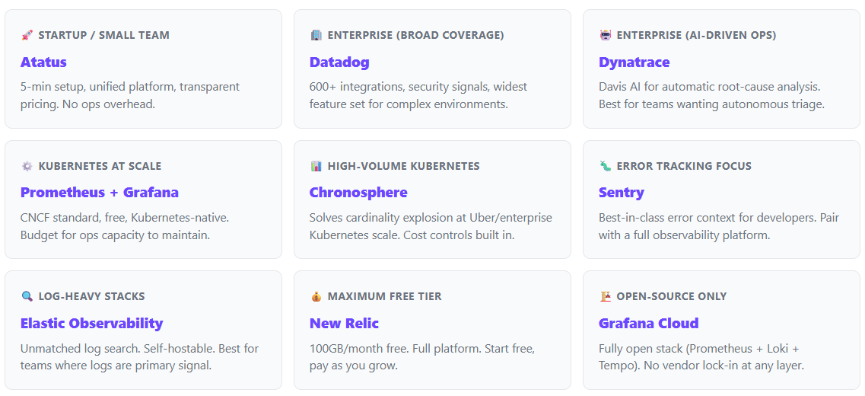The height and width of the screenshot is (396, 865).
Task: Open the Atatus link
Action: click(x=43, y=62)
